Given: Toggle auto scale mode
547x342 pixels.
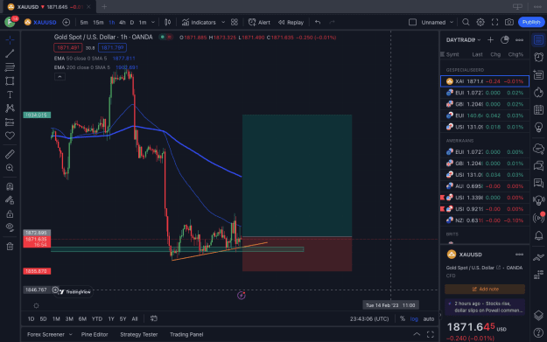Looking at the screenshot, I should (x=428, y=319).
